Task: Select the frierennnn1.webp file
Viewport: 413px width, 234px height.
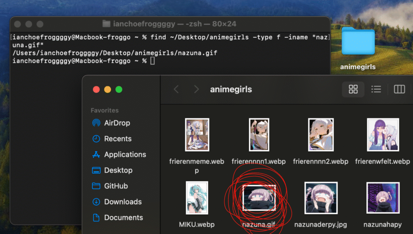Action: point(259,135)
